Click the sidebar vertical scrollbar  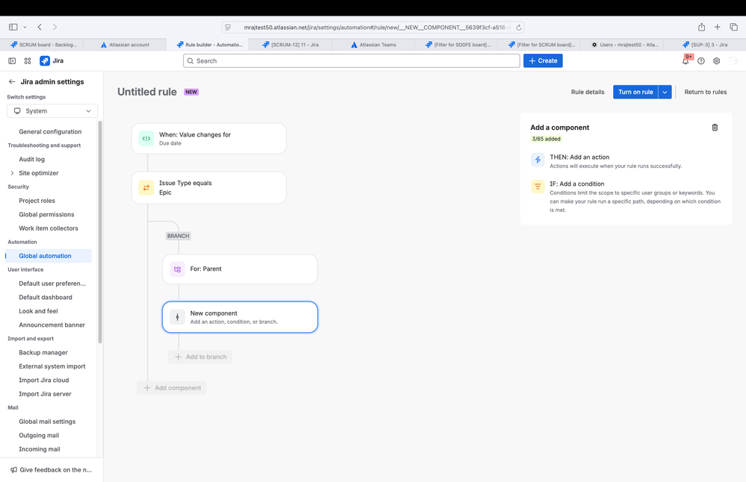[x=100, y=232]
